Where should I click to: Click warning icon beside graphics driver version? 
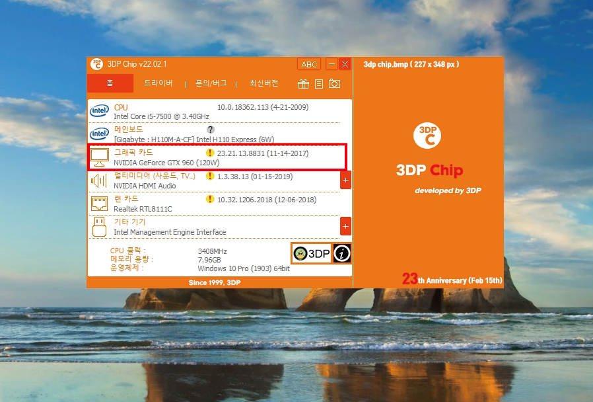(x=210, y=153)
